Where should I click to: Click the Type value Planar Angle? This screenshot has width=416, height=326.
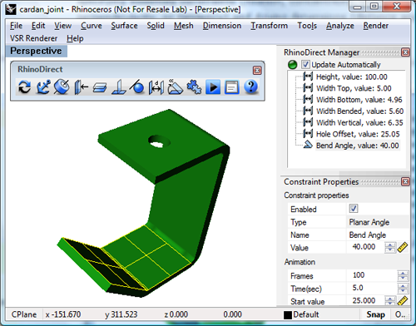point(378,222)
